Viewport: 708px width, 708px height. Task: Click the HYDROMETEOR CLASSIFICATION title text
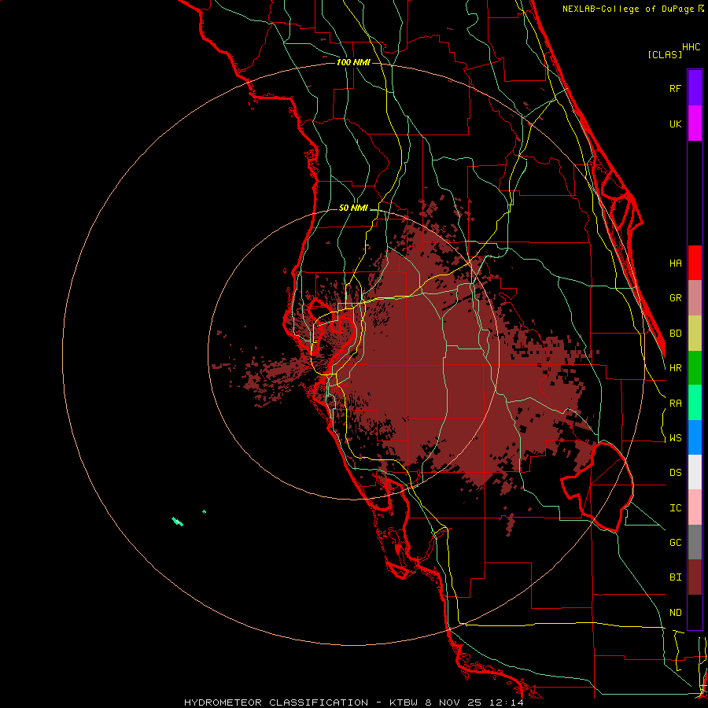[x=276, y=702]
